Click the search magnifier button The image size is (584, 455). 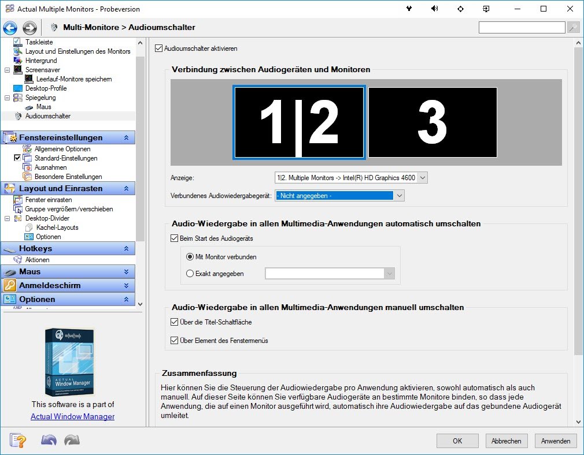(x=573, y=28)
